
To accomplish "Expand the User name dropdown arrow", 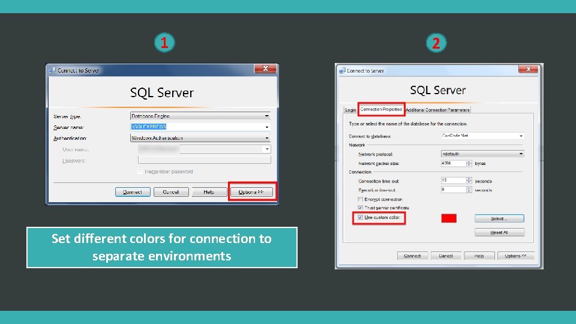I will pyautogui.click(x=267, y=149).
